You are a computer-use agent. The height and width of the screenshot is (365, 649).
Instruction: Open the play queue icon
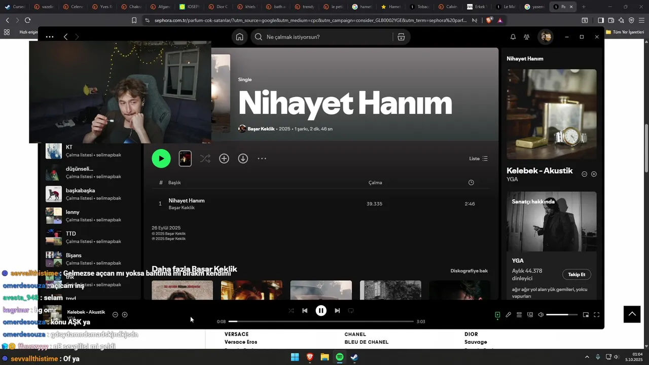pos(519,315)
